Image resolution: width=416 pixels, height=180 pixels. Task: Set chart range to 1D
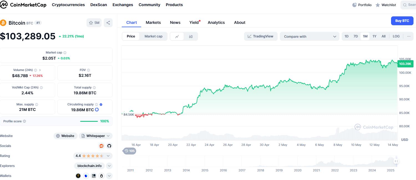click(346, 36)
